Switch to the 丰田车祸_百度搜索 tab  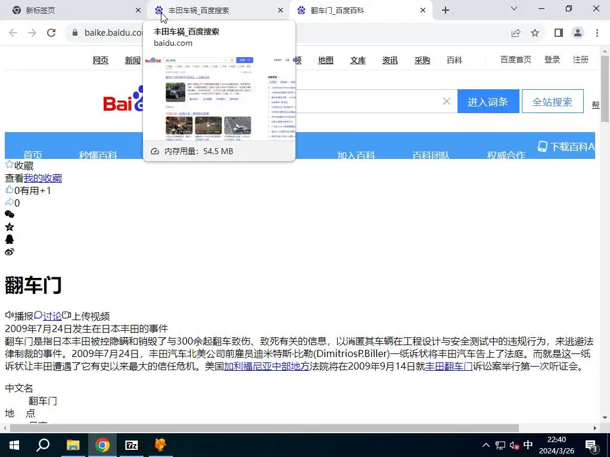tap(218, 11)
